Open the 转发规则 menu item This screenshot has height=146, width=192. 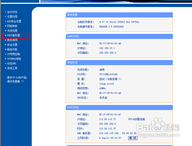pyautogui.click(x=12, y=40)
